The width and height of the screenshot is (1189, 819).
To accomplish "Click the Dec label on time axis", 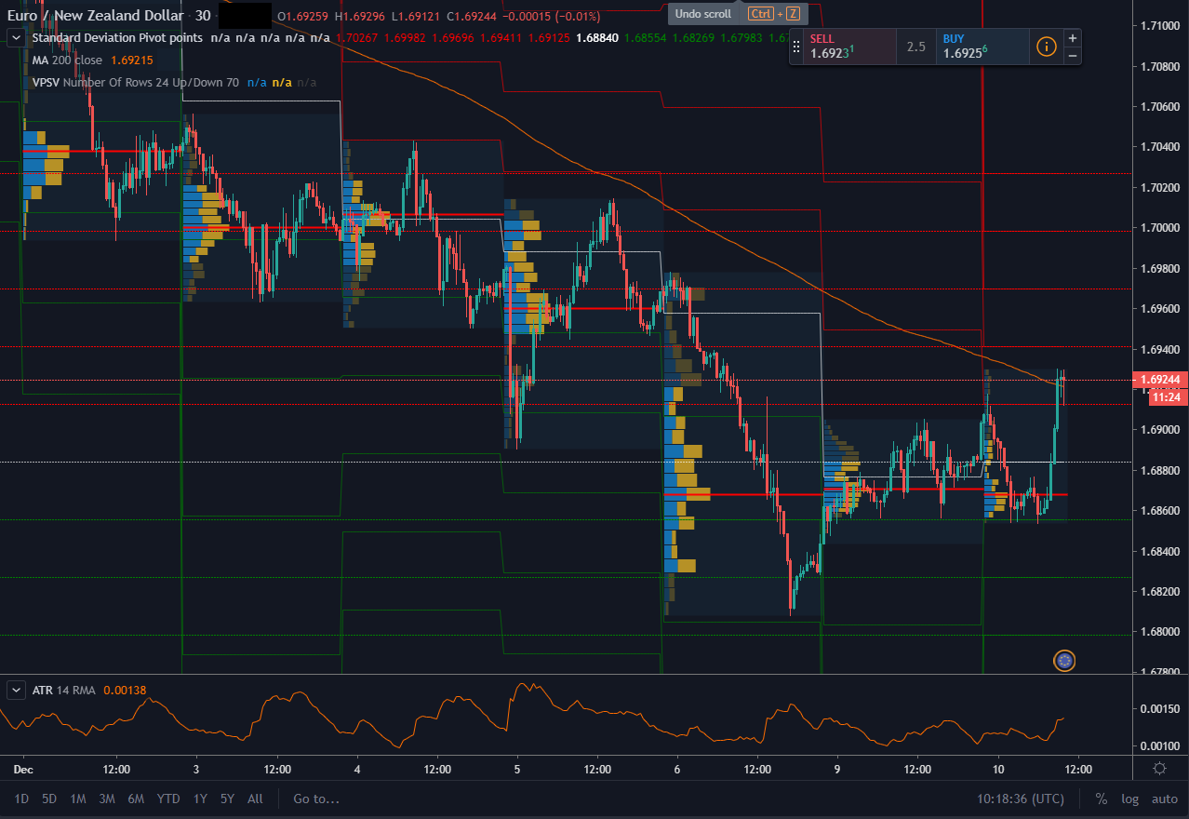I will (x=23, y=770).
